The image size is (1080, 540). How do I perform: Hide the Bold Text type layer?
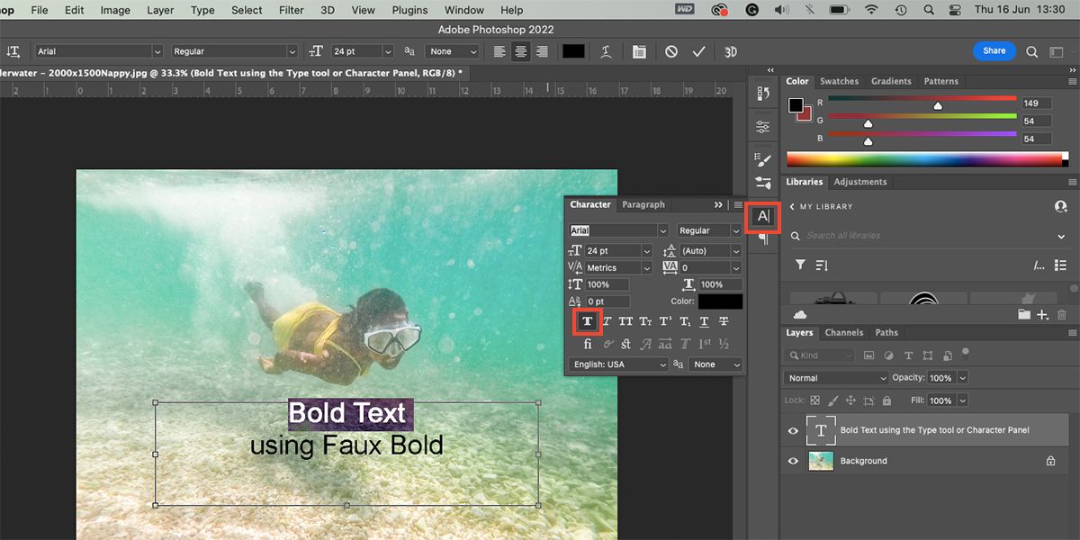(793, 431)
